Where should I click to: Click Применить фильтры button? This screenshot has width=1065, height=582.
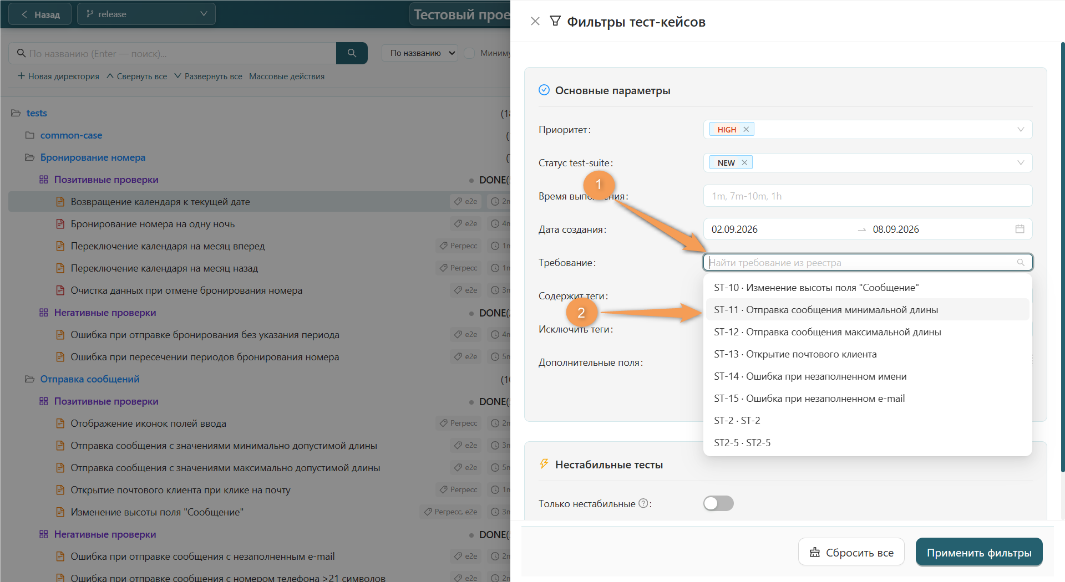pyautogui.click(x=979, y=552)
